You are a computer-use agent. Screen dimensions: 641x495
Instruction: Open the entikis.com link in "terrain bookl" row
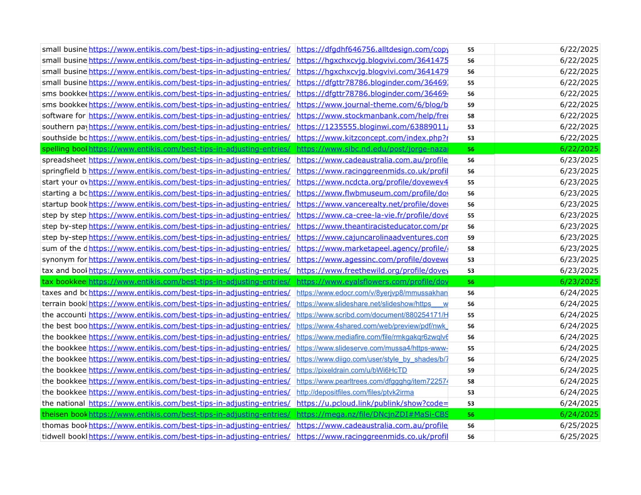tap(189, 304)
